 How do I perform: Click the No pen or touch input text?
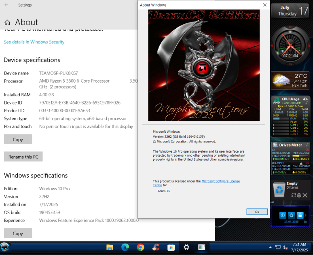pos(86,127)
